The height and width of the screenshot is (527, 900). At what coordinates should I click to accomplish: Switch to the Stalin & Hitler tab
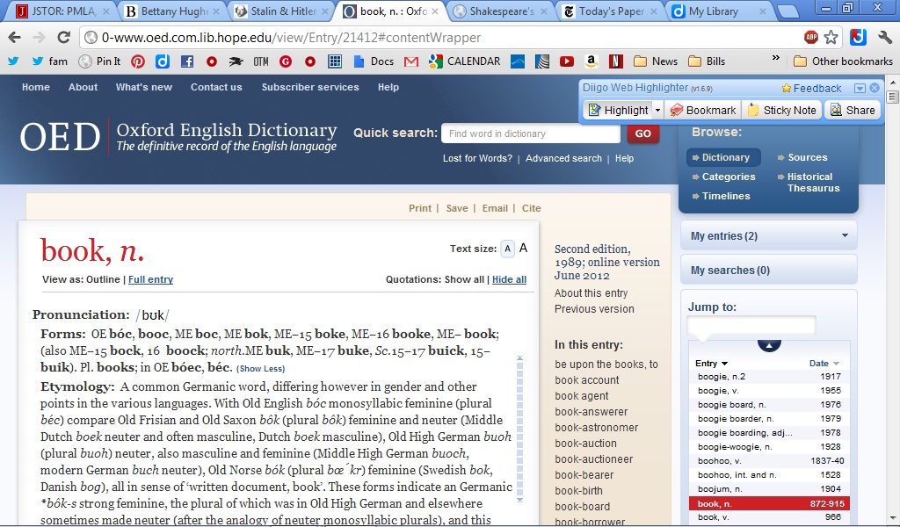coord(282,11)
